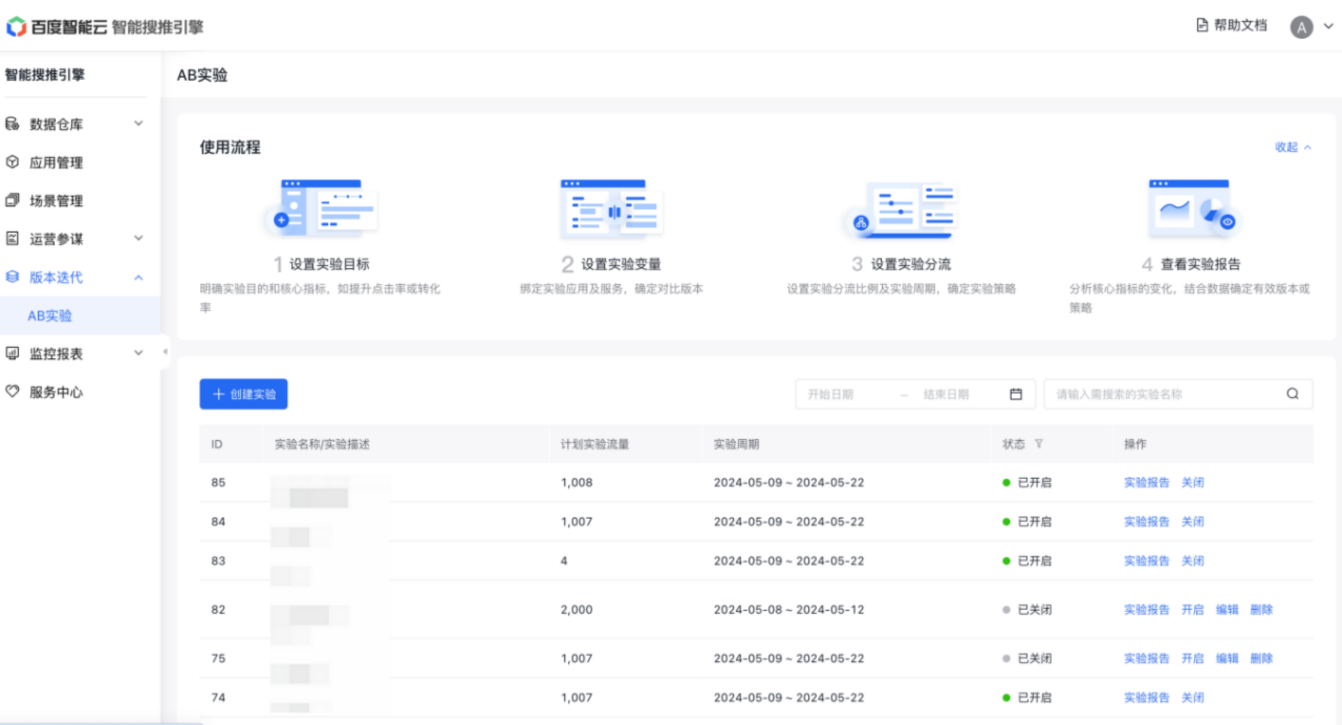The image size is (1342, 725).
Task: Open the 状态 column filter icon
Action: click(x=1038, y=444)
